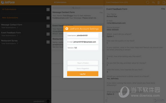This screenshot has height=103, width=166.
Task: Click the JotForm logo
Action: (8, 2)
